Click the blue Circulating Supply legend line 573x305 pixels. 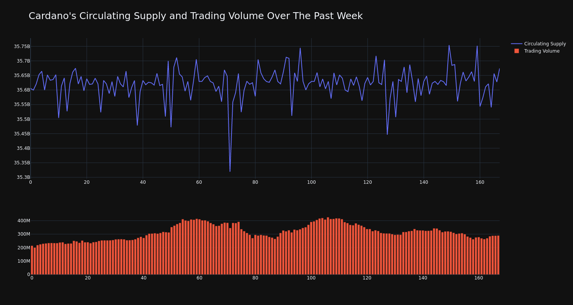coord(516,44)
